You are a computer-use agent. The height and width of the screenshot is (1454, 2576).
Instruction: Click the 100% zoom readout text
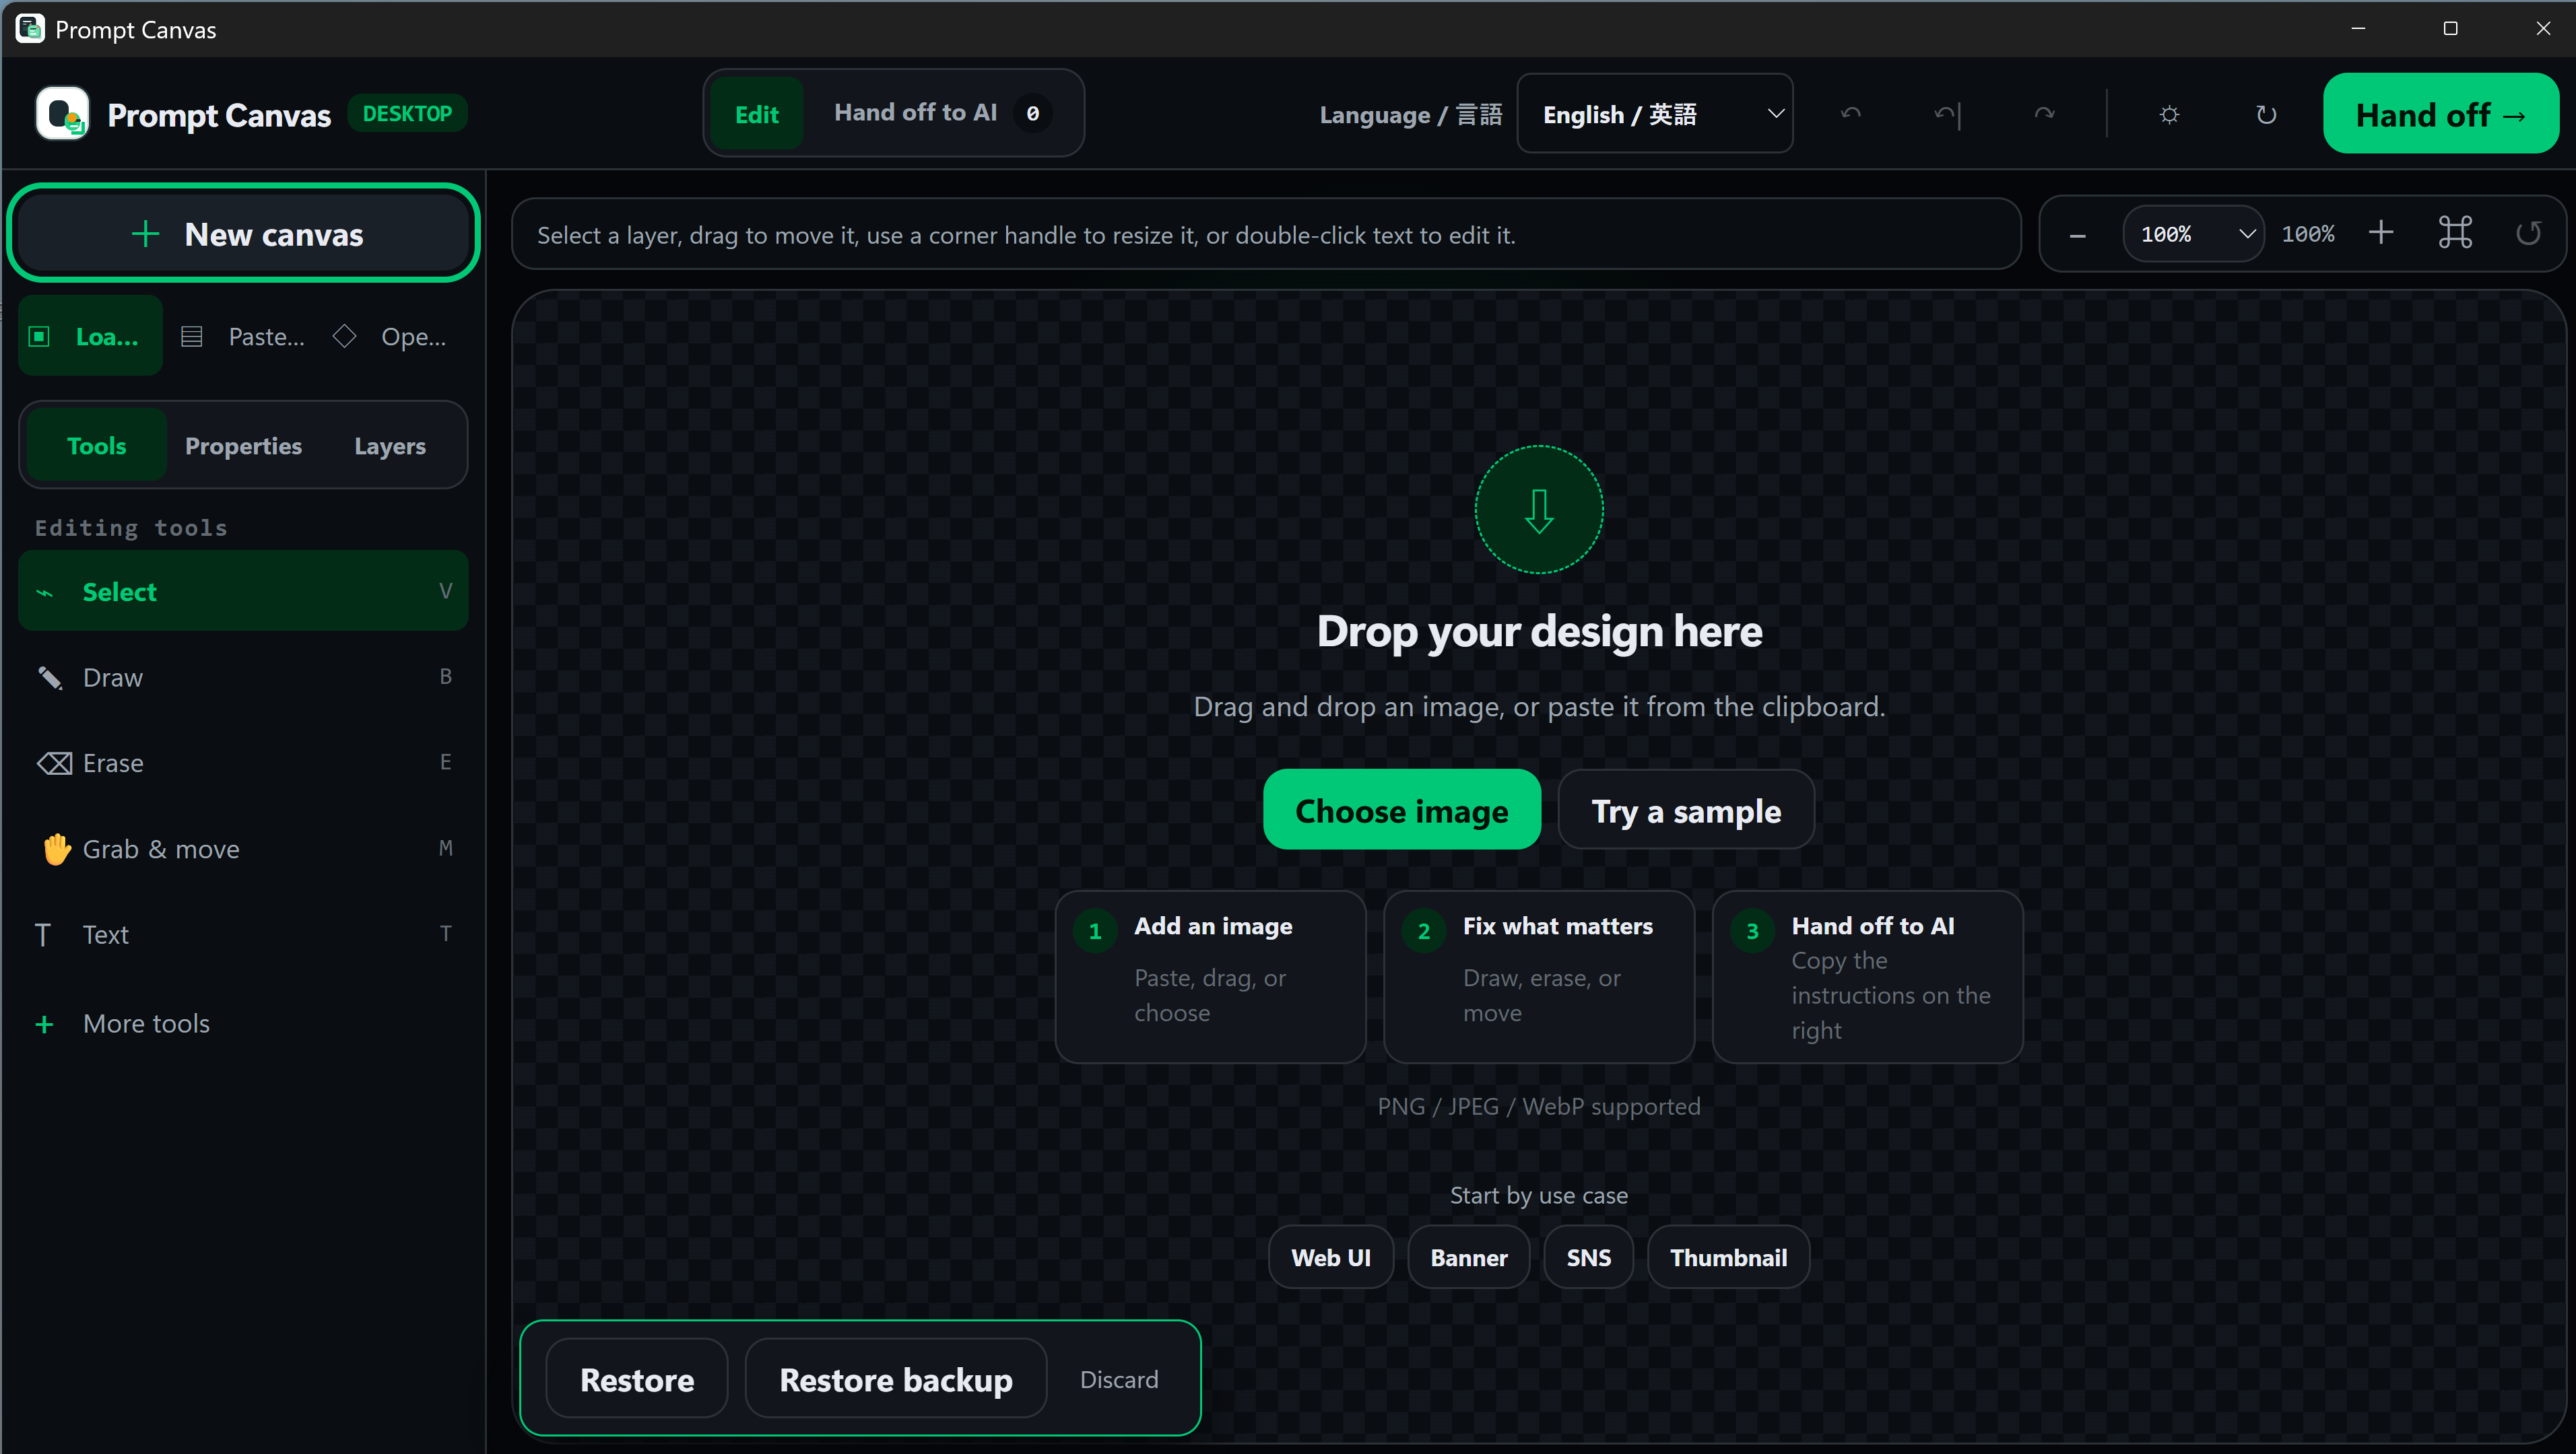point(2308,234)
